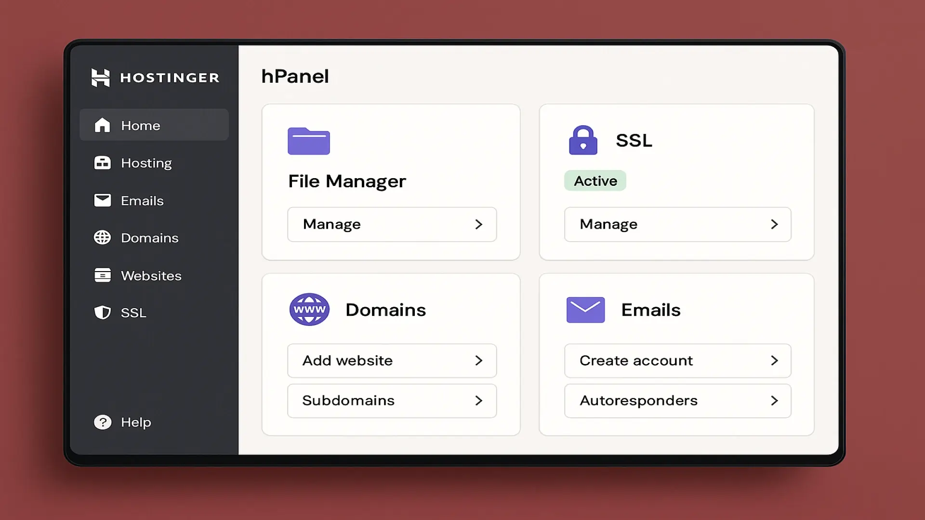Select Domains in the sidebar menu
The image size is (925, 520).
click(149, 238)
